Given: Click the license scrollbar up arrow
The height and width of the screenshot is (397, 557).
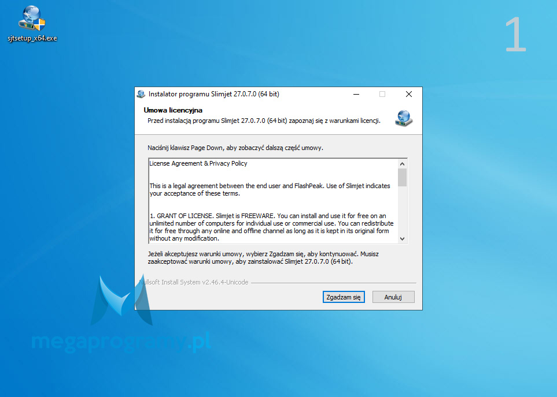Looking at the screenshot, I should tap(402, 164).
